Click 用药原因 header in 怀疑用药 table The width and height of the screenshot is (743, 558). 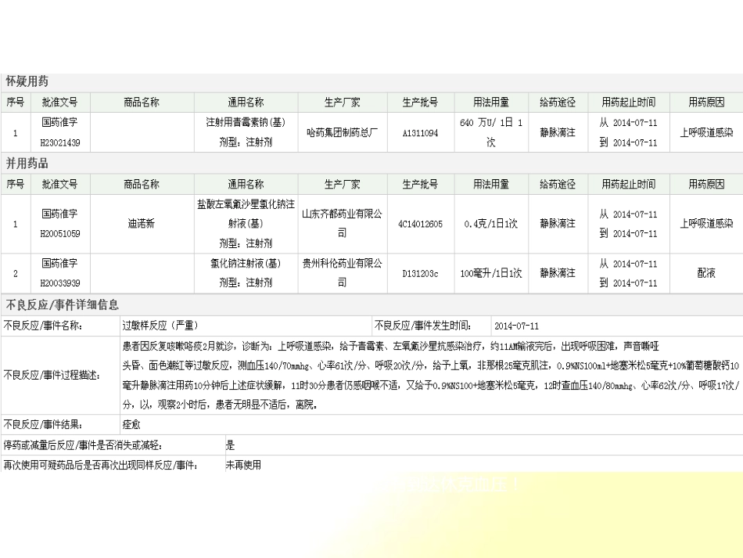(706, 103)
